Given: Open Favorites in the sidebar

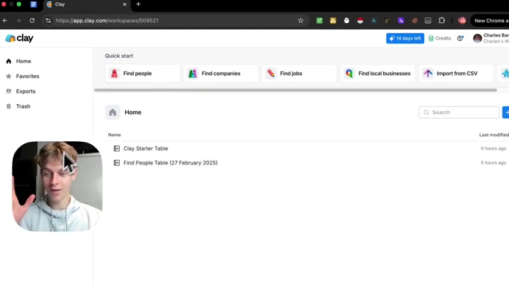Looking at the screenshot, I should (27, 76).
